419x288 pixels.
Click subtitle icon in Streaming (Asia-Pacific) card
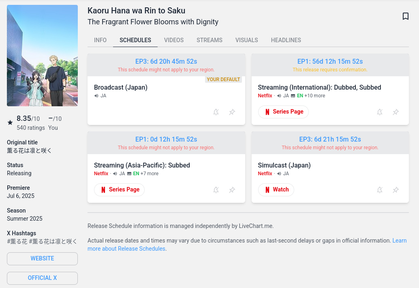pos(129,174)
